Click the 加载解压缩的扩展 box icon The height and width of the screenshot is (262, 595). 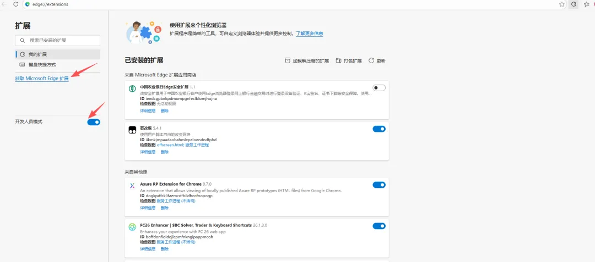288,60
